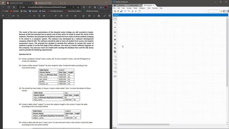
Task: Switch to the MySQL Model tab
Action: pos(134,5)
